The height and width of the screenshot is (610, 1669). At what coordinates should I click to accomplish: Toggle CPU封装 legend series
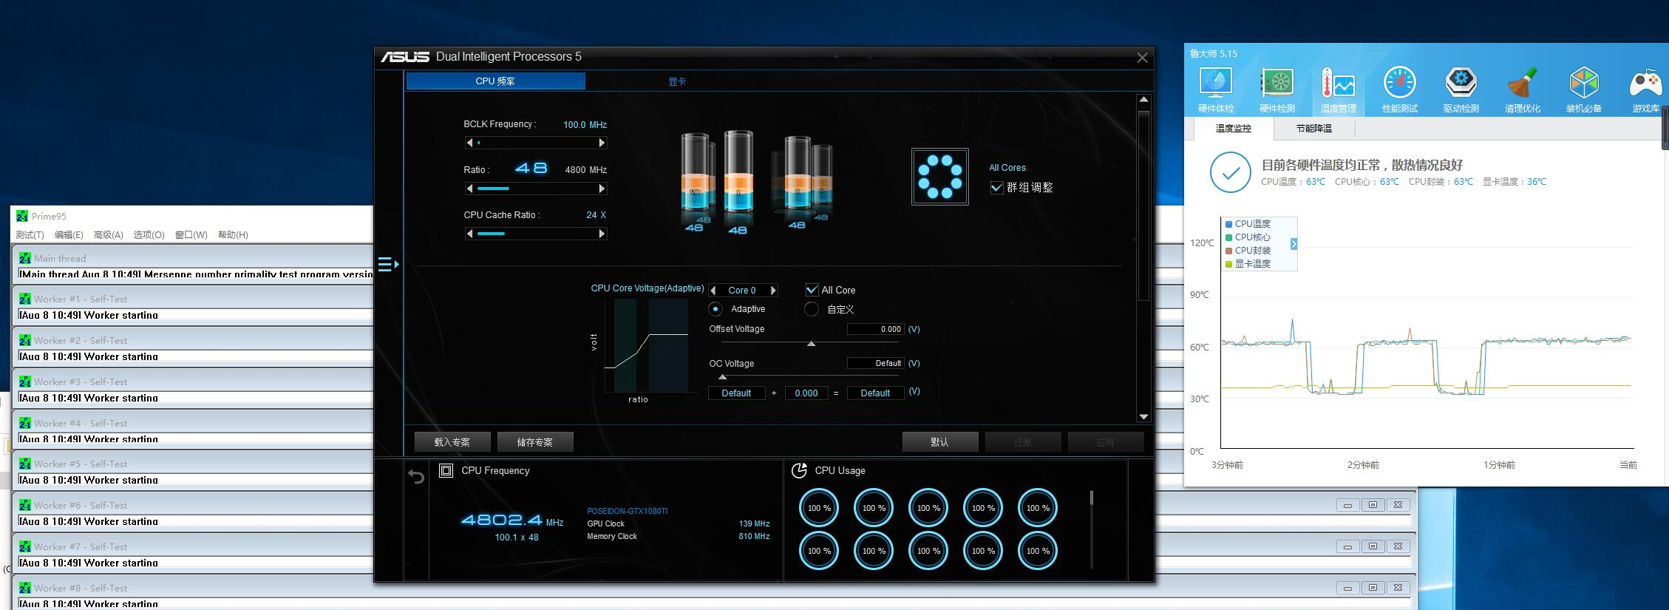pos(1248,251)
